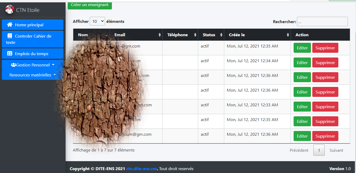The width and height of the screenshot is (356, 173).
Task: Open the Afficher entries count dropdown
Action: pyautogui.click(x=97, y=21)
